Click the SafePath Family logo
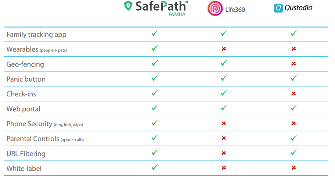335x184 pixels. (156, 8)
